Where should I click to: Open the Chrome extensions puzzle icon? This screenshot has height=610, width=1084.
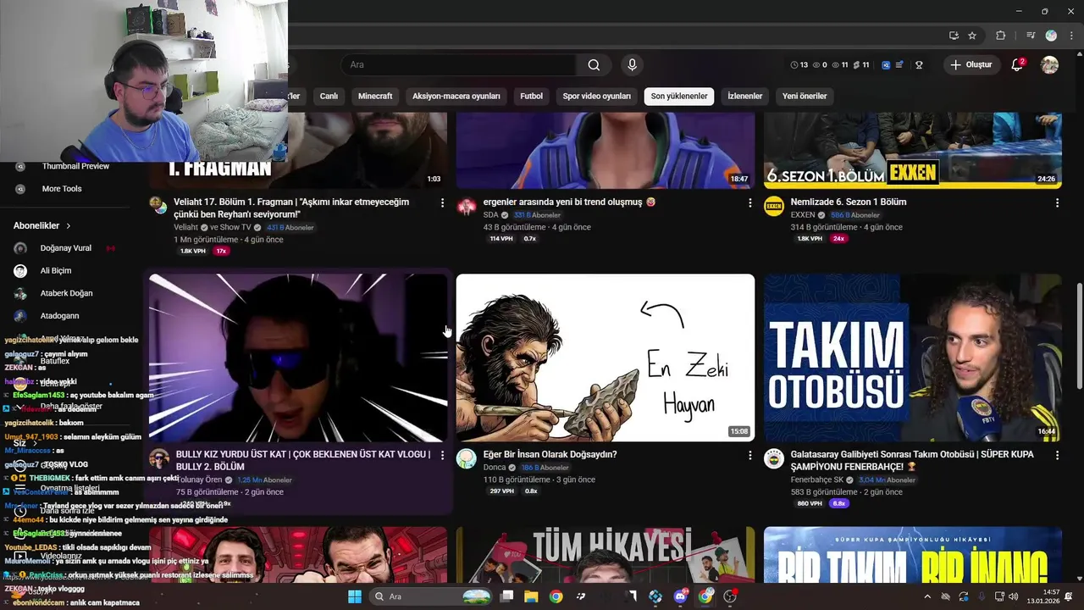pyautogui.click(x=1000, y=36)
